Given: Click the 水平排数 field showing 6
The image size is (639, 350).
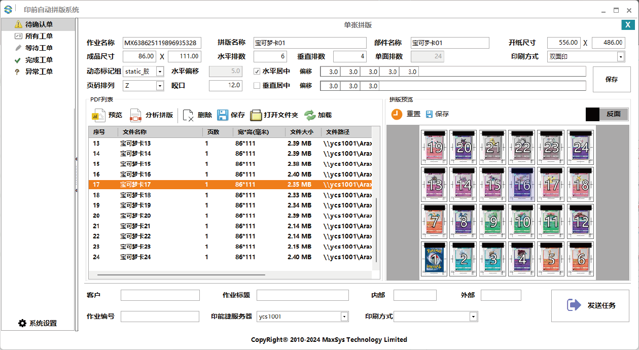Looking at the screenshot, I should (x=270, y=57).
